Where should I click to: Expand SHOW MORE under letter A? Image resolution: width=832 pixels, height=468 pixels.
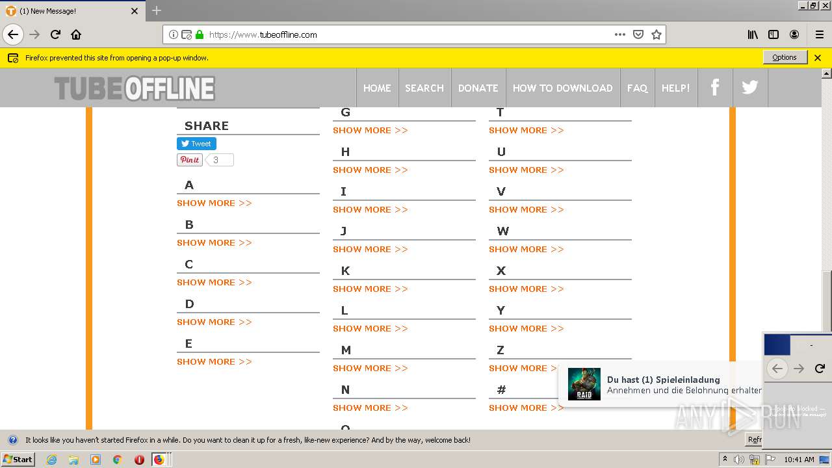[x=214, y=203]
